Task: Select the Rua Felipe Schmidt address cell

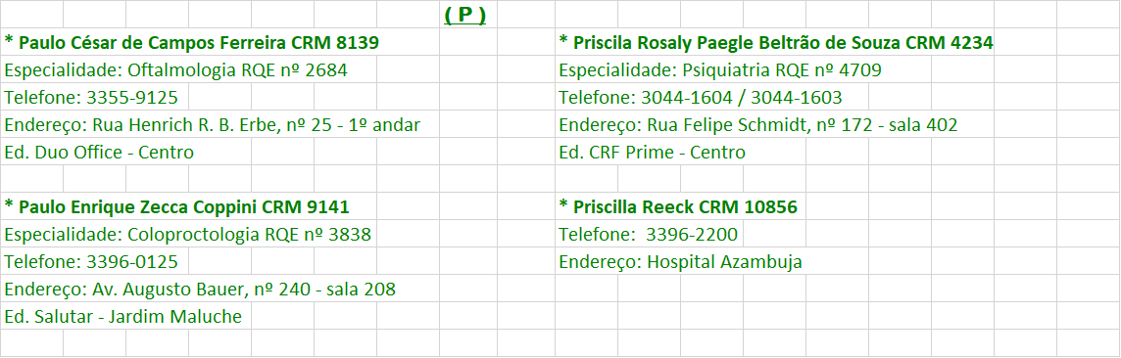Action: [757, 125]
